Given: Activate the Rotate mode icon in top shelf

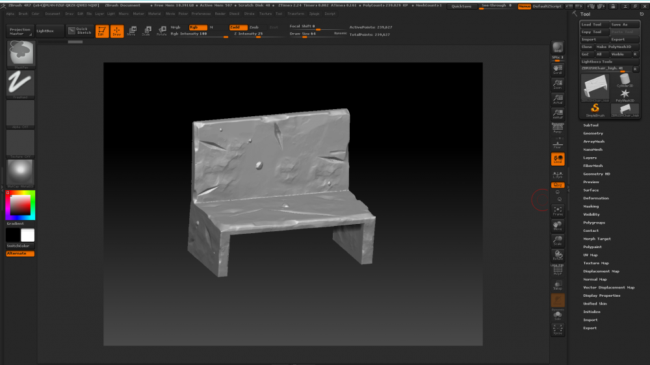Looking at the screenshot, I should [x=161, y=31].
